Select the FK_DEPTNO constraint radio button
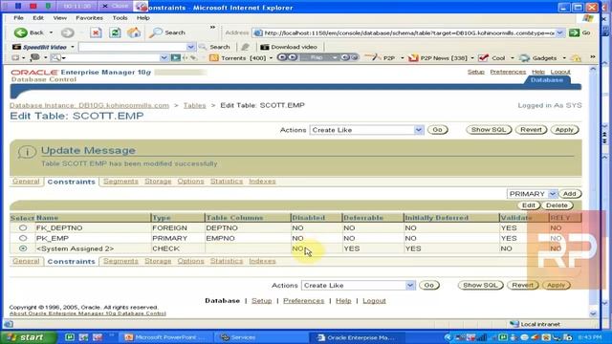This screenshot has width=612, height=344. pos(23,227)
